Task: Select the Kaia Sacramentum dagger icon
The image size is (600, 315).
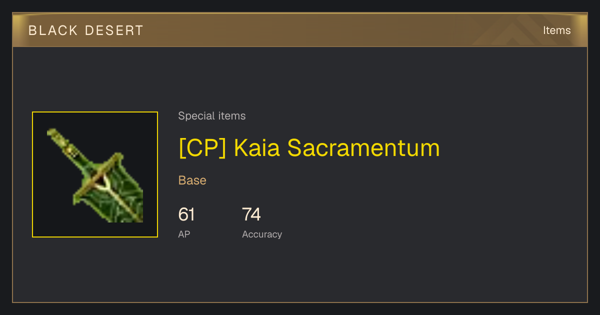Action: coord(95,174)
